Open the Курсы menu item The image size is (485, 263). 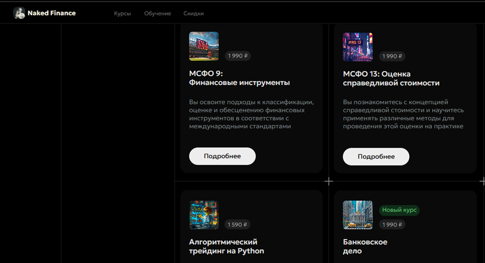pos(122,14)
